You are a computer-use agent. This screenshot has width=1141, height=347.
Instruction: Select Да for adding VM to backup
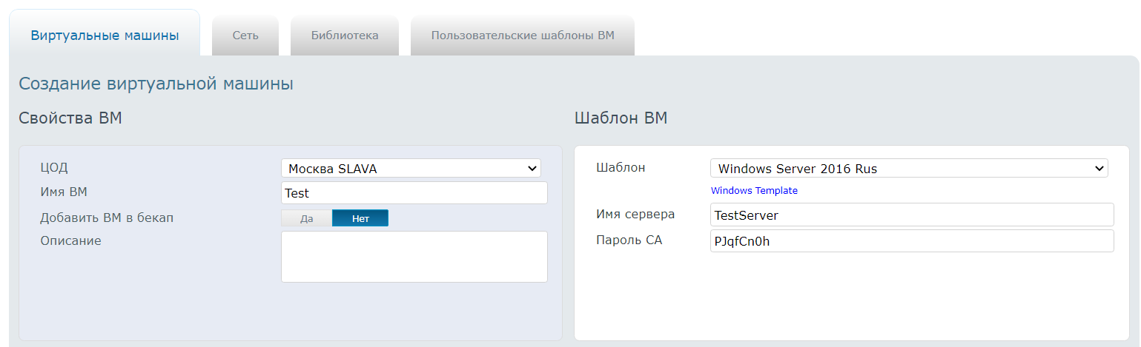point(307,218)
